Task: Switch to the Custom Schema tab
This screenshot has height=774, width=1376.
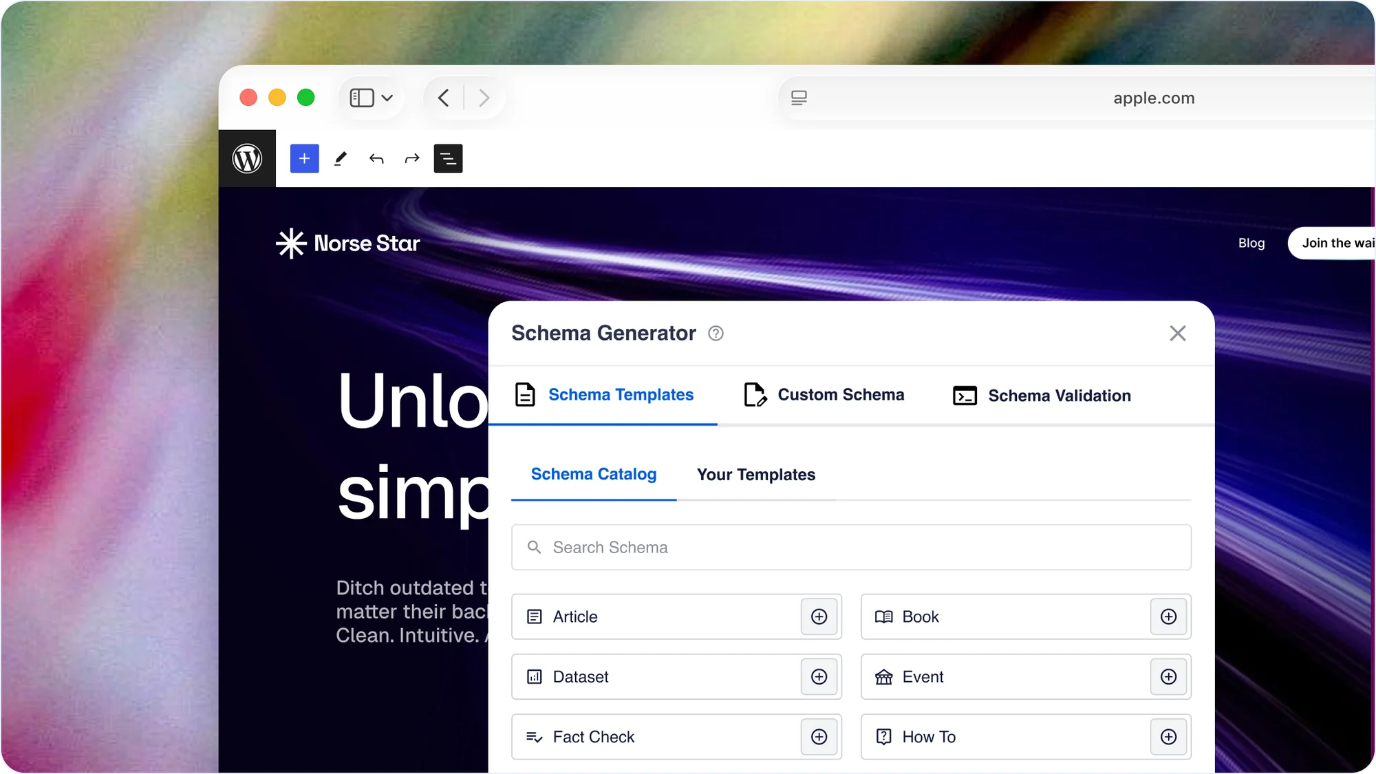Action: click(824, 395)
